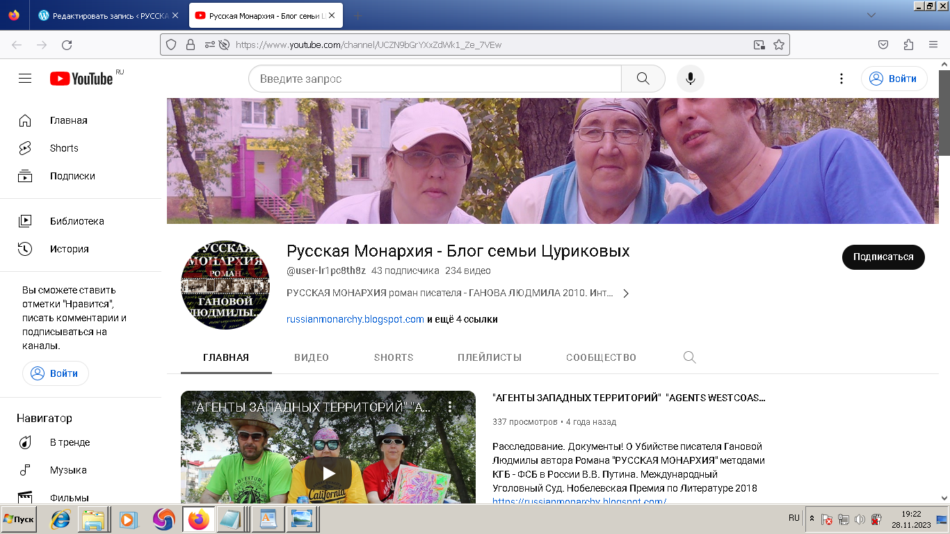950x534 pixels.
Task: Search within channel using magnifier icon
Action: click(689, 357)
